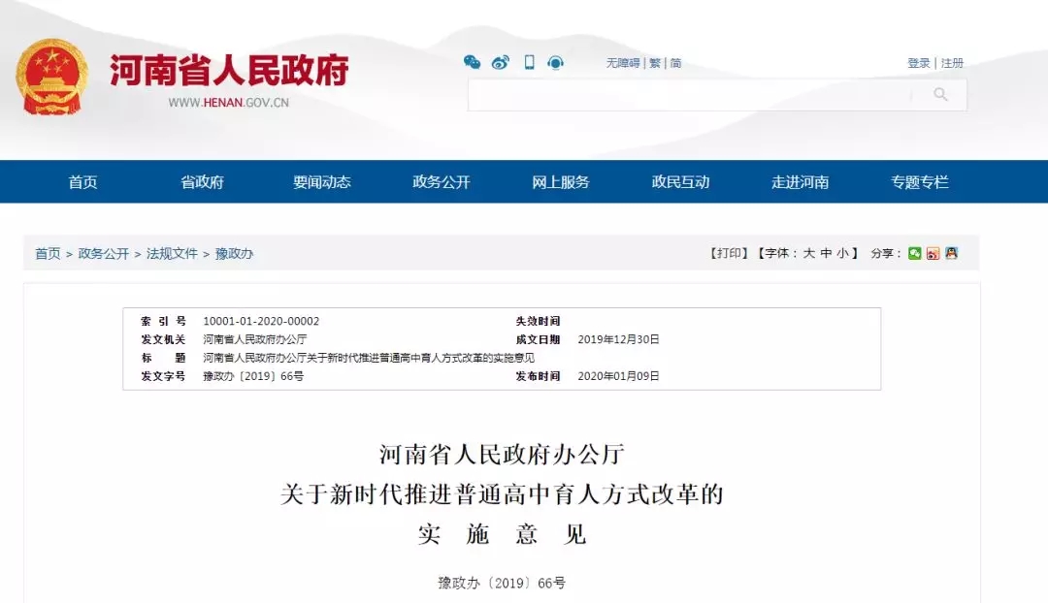Image resolution: width=1048 pixels, height=603 pixels.
Task: Open the mobile phone version icon
Action: pos(530,62)
